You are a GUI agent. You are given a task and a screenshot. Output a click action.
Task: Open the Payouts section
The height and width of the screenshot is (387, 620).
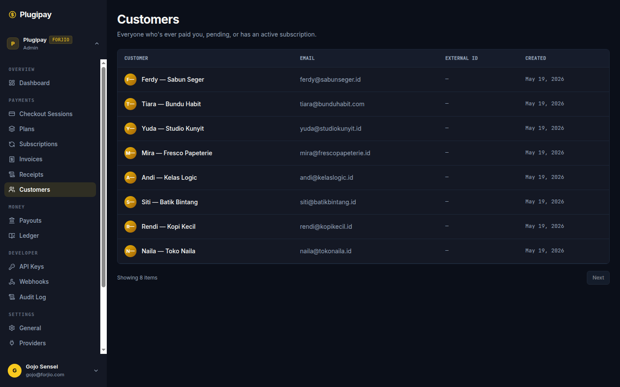click(x=50, y=221)
